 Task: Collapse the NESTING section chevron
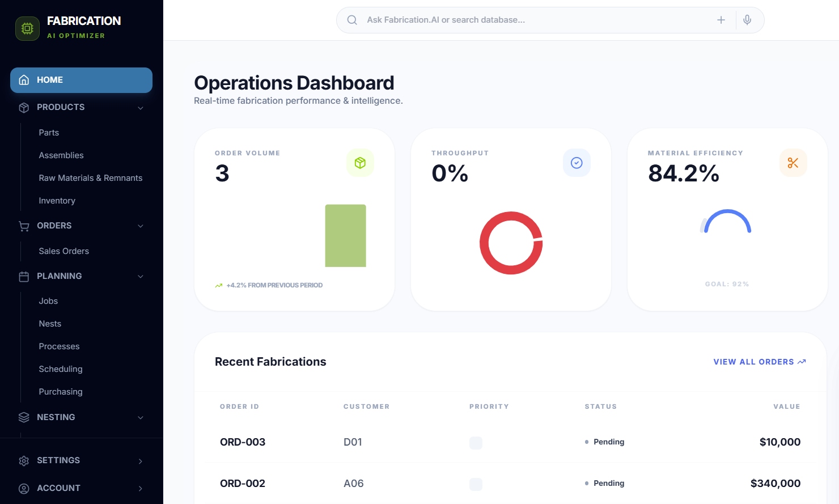click(140, 417)
